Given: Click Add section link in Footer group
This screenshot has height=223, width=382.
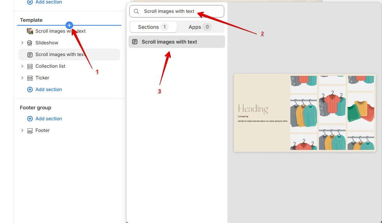Looking at the screenshot, I should click(x=49, y=119).
